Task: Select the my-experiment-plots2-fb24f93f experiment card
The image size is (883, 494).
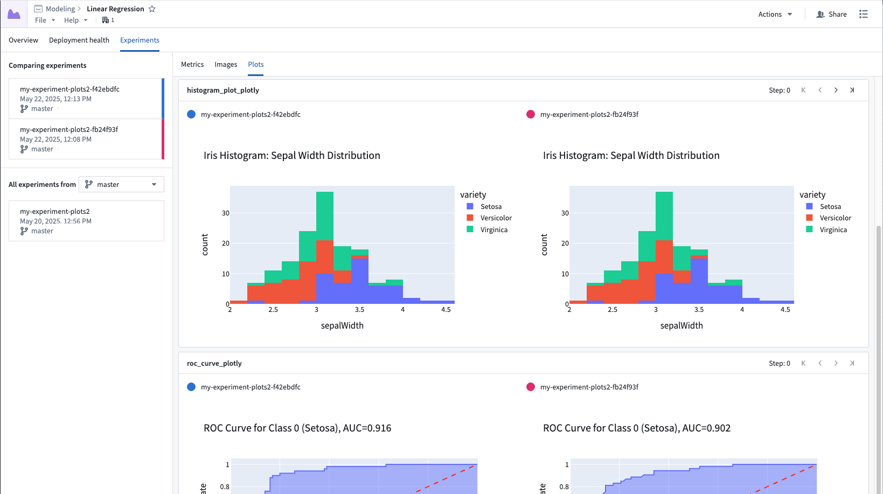Action: pyautogui.click(x=86, y=139)
